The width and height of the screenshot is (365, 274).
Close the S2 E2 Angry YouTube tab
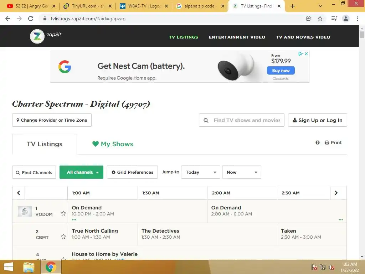pos(54,6)
